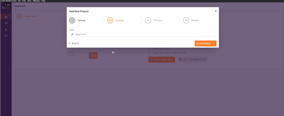Open the dashboard icon in sidebar
The image size is (284, 116).
(6, 17)
